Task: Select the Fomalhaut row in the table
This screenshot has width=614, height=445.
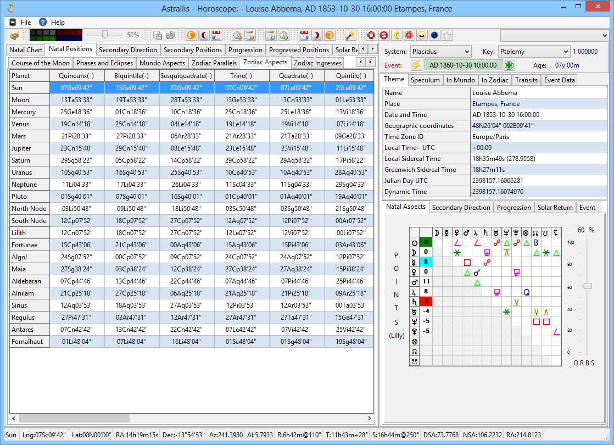Action: tap(192, 342)
